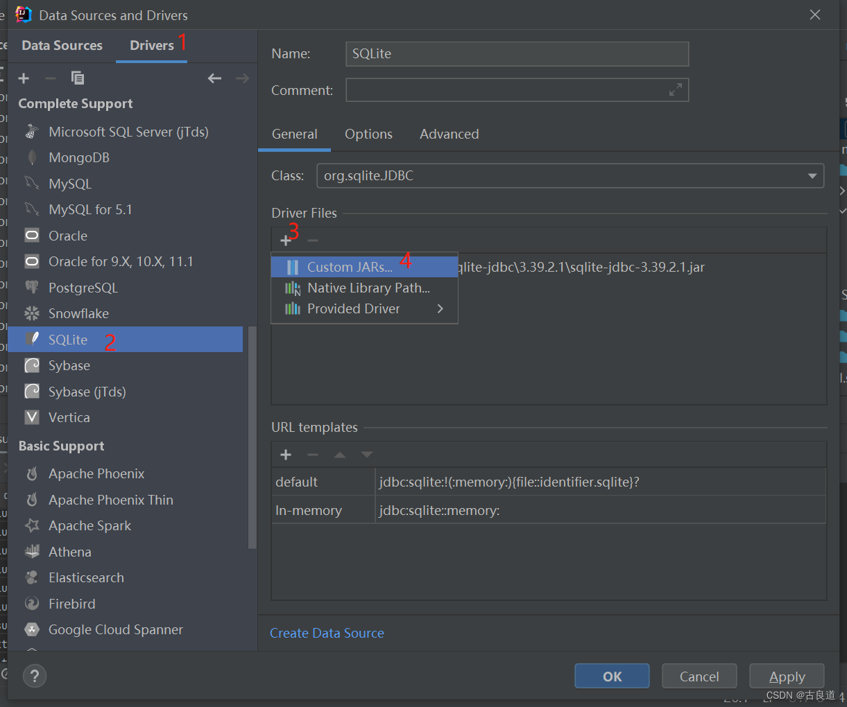Select the MySQL driver
Image resolution: width=847 pixels, height=707 pixels.
(126, 184)
